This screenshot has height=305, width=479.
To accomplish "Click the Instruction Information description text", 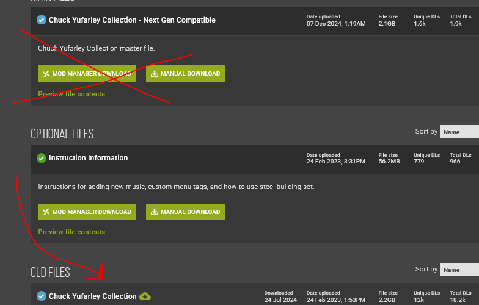I will point(176,187).
